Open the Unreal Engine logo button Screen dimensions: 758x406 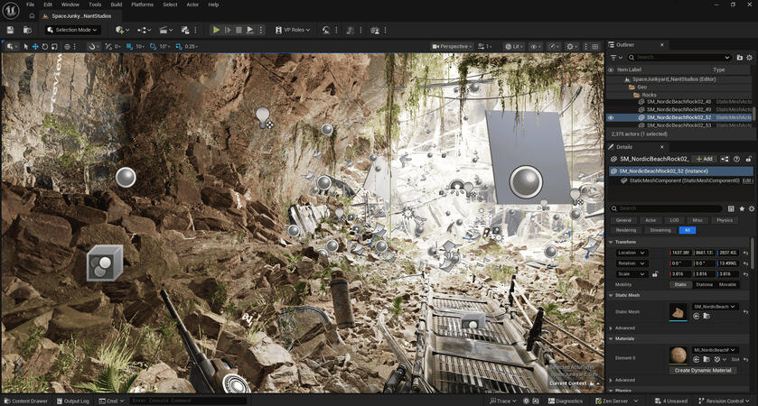pos(11,10)
